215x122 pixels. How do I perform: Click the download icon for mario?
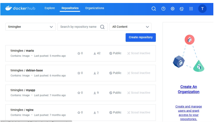click(95, 53)
